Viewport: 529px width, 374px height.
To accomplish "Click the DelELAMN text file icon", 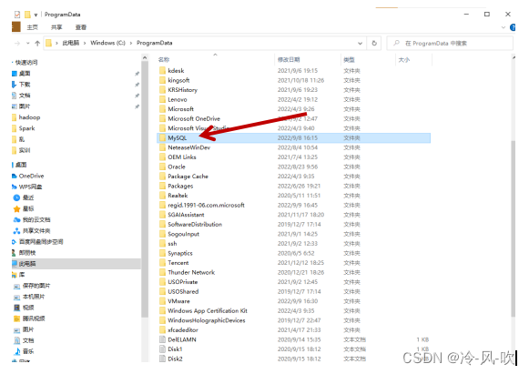I will point(163,339).
